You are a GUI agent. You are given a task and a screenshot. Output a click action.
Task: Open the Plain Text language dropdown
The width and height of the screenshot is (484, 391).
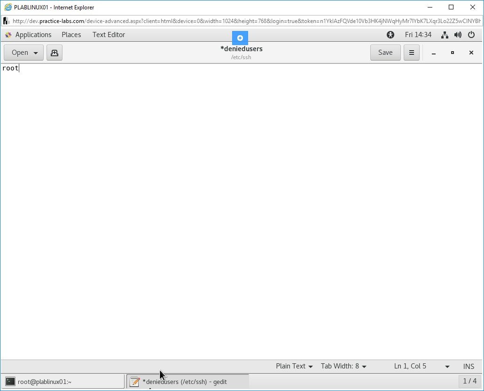pyautogui.click(x=294, y=366)
